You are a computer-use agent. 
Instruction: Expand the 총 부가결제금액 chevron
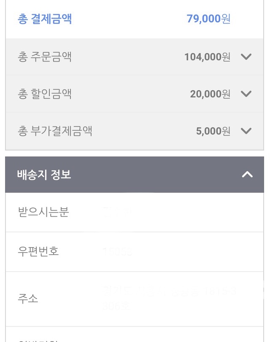[x=246, y=131]
